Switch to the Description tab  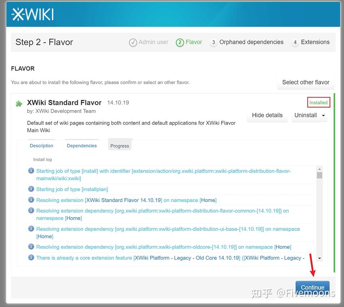(41, 145)
